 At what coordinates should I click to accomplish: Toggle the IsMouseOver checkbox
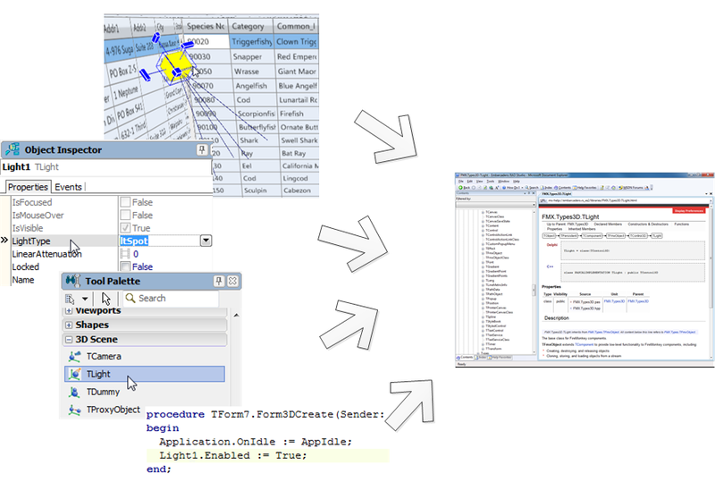pyautogui.click(x=125, y=215)
